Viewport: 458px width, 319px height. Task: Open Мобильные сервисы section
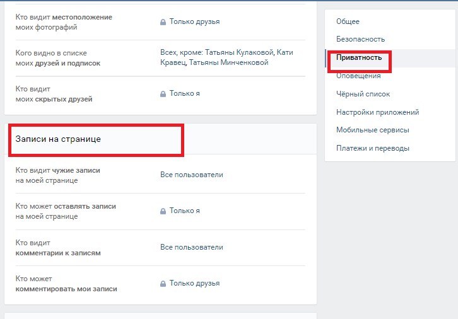[373, 130]
